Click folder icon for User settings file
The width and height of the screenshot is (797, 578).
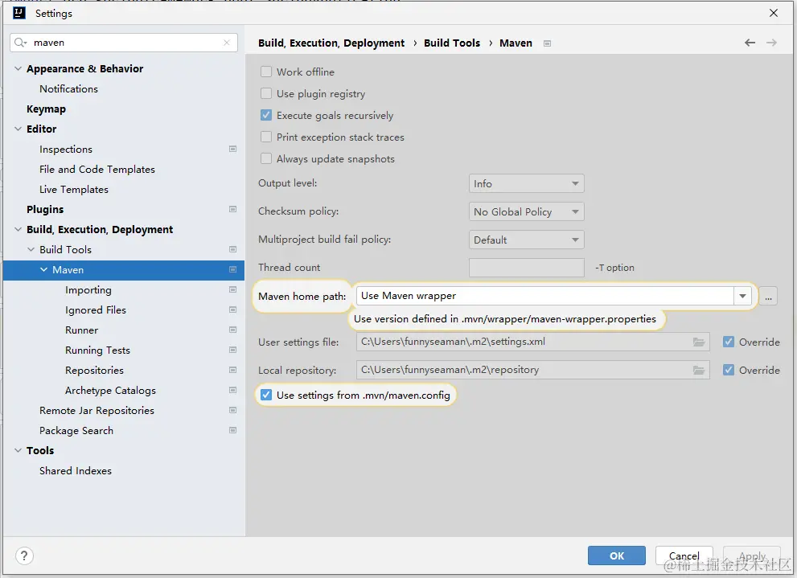coord(699,342)
